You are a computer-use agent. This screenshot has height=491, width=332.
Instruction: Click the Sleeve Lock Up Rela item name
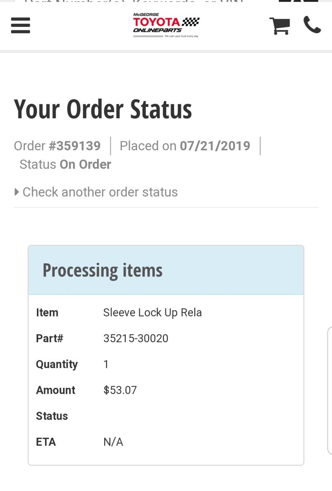[152, 313]
